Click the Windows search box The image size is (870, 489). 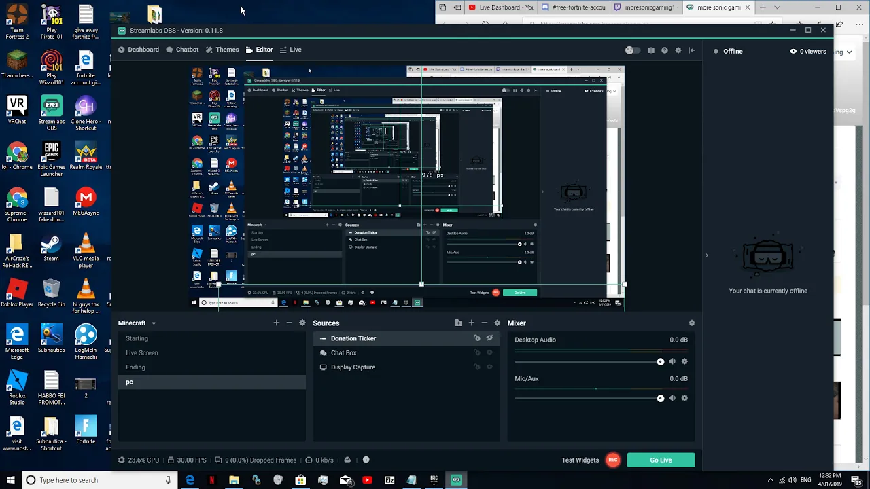pos(99,480)
